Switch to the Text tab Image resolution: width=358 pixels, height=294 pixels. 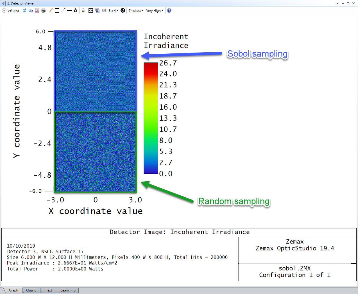point(49,290)
